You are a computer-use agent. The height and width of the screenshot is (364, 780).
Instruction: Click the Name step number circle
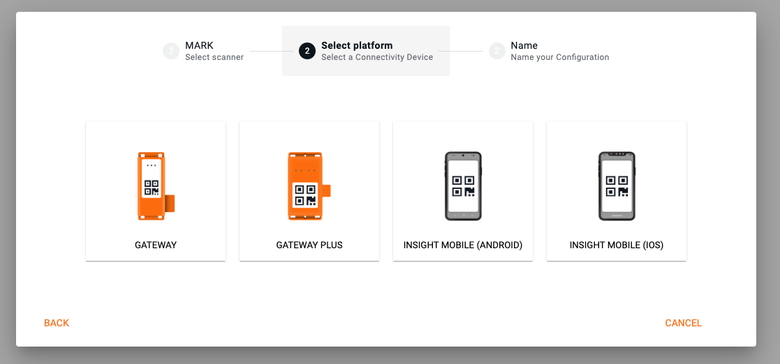pyautogui.click(x=497, y=51)
